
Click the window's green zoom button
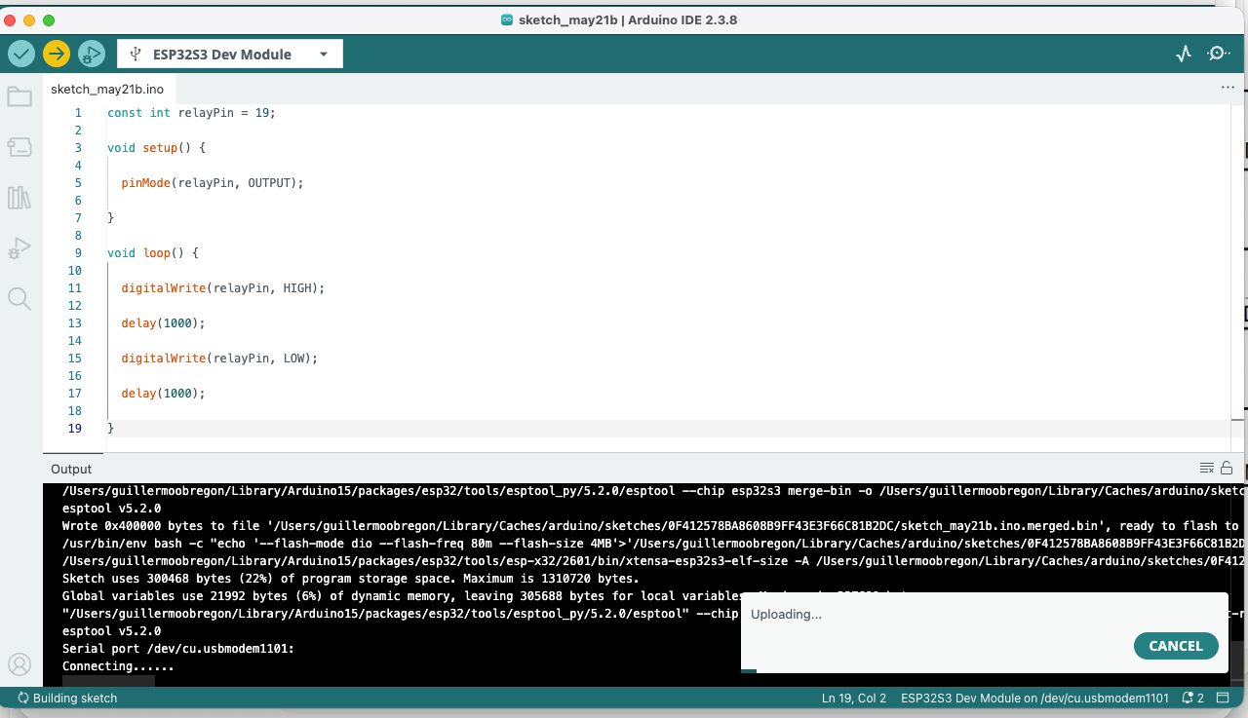(x=49, y=19)
